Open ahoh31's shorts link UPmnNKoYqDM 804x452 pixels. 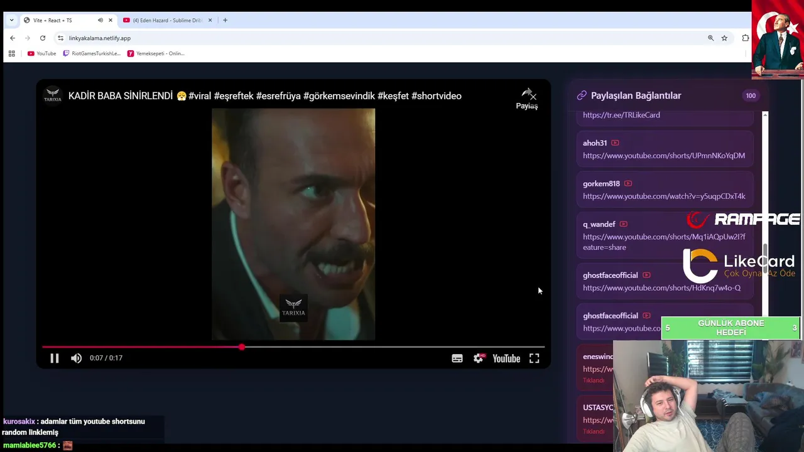664,156
